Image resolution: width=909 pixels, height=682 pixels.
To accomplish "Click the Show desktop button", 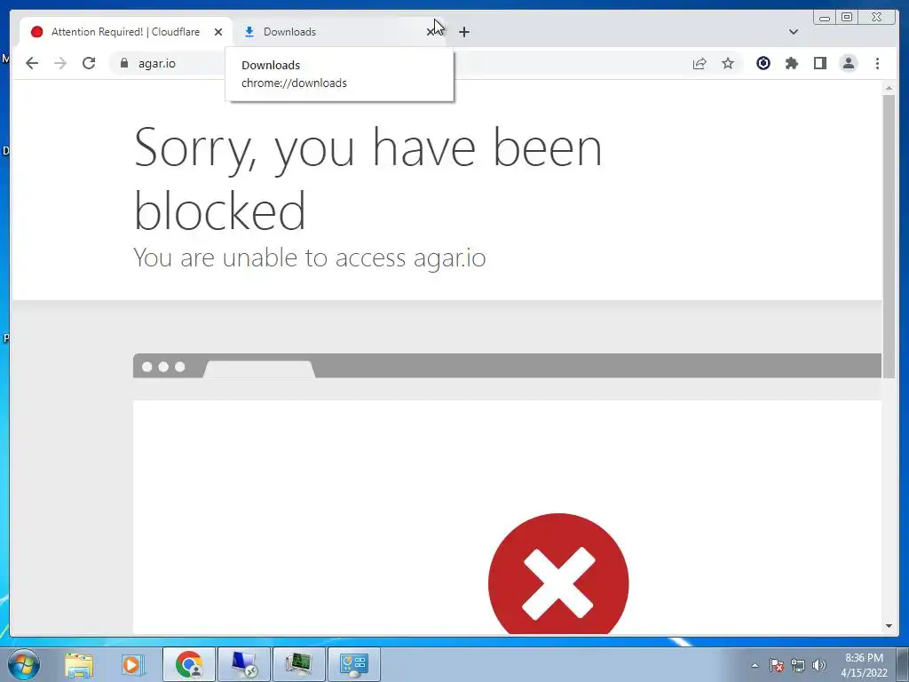I will 903,664.
